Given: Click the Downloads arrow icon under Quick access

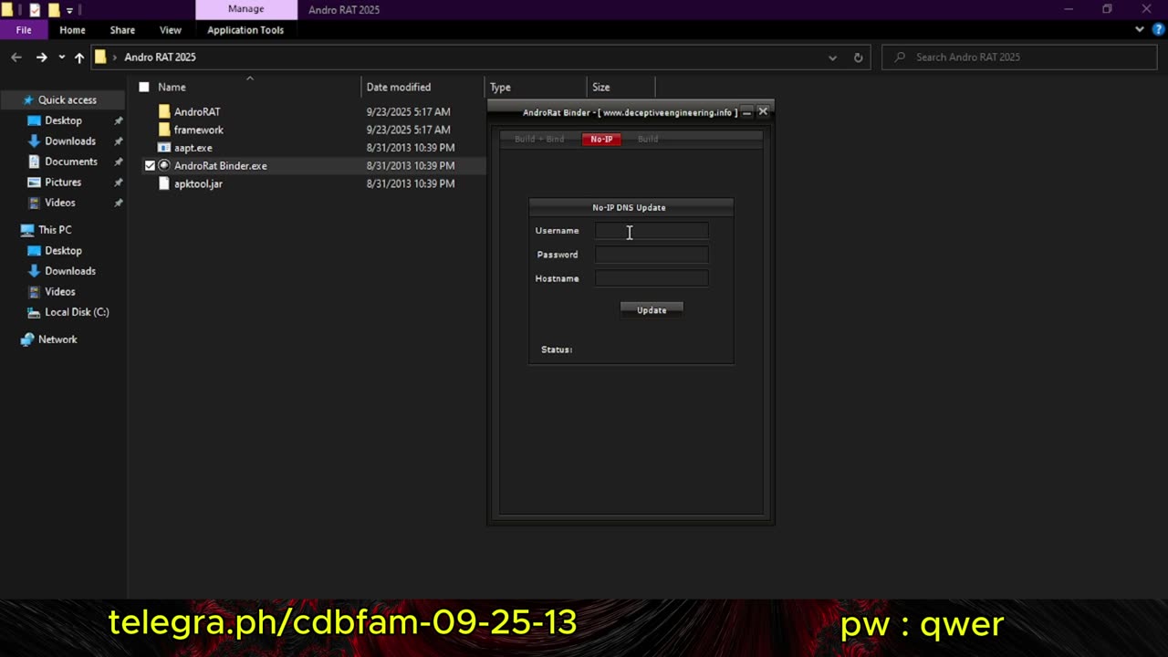Looking at the screenshot, I should tap(35, 141).
